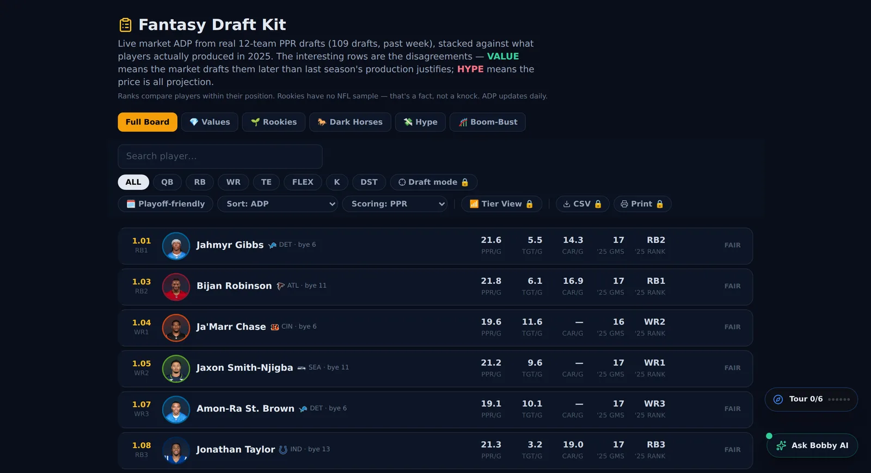Open Ask Bobby AI assistant
The height and width of the screenshot is (473, 871).
tap(812, 445)
